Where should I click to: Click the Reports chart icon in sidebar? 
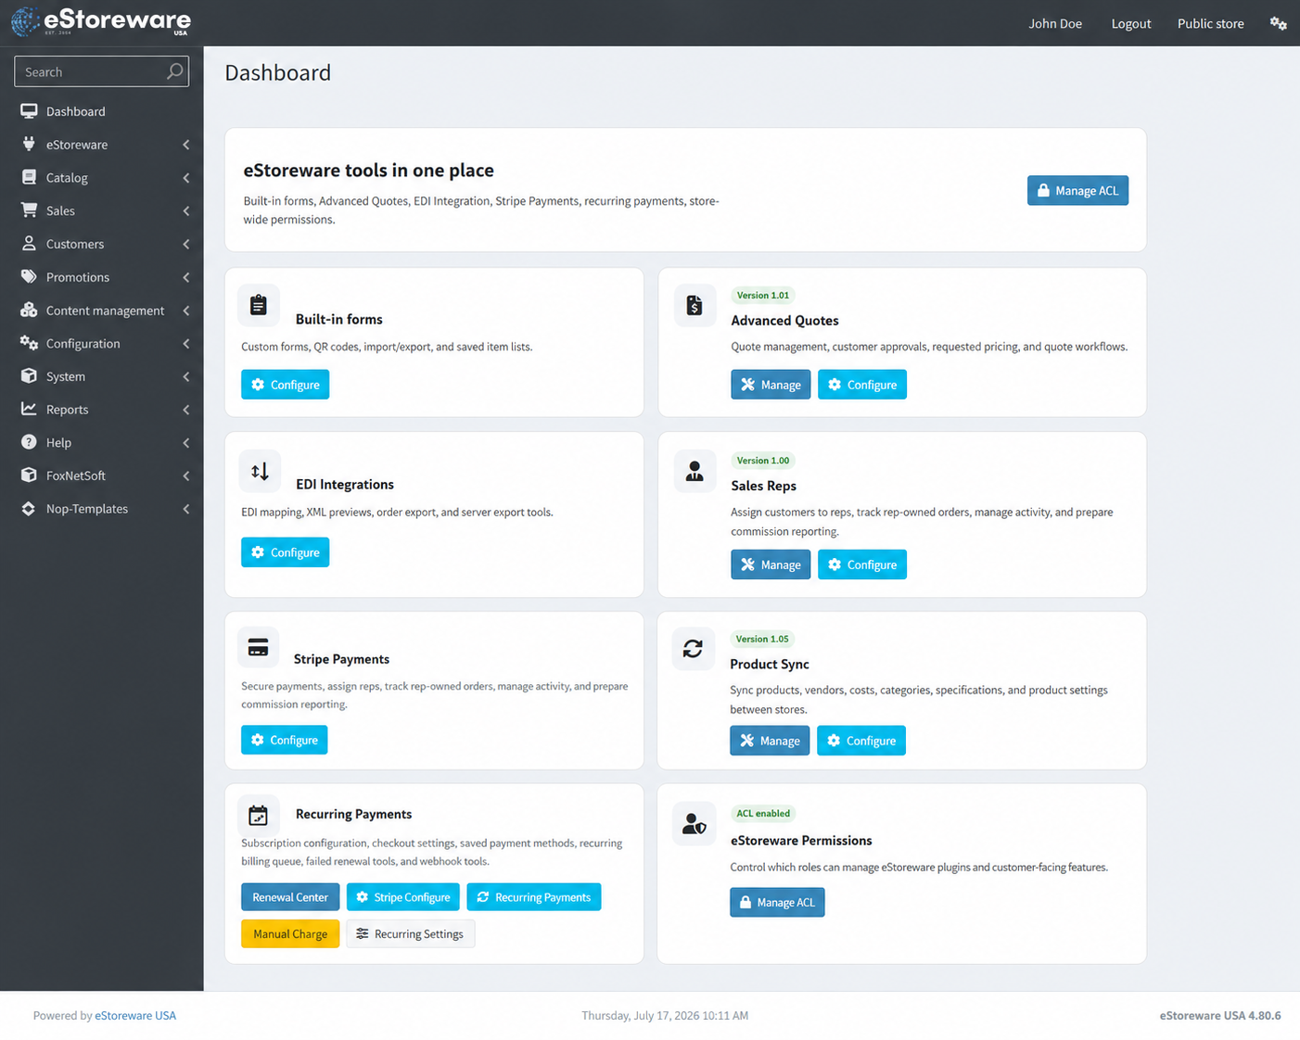pos(29,409)
